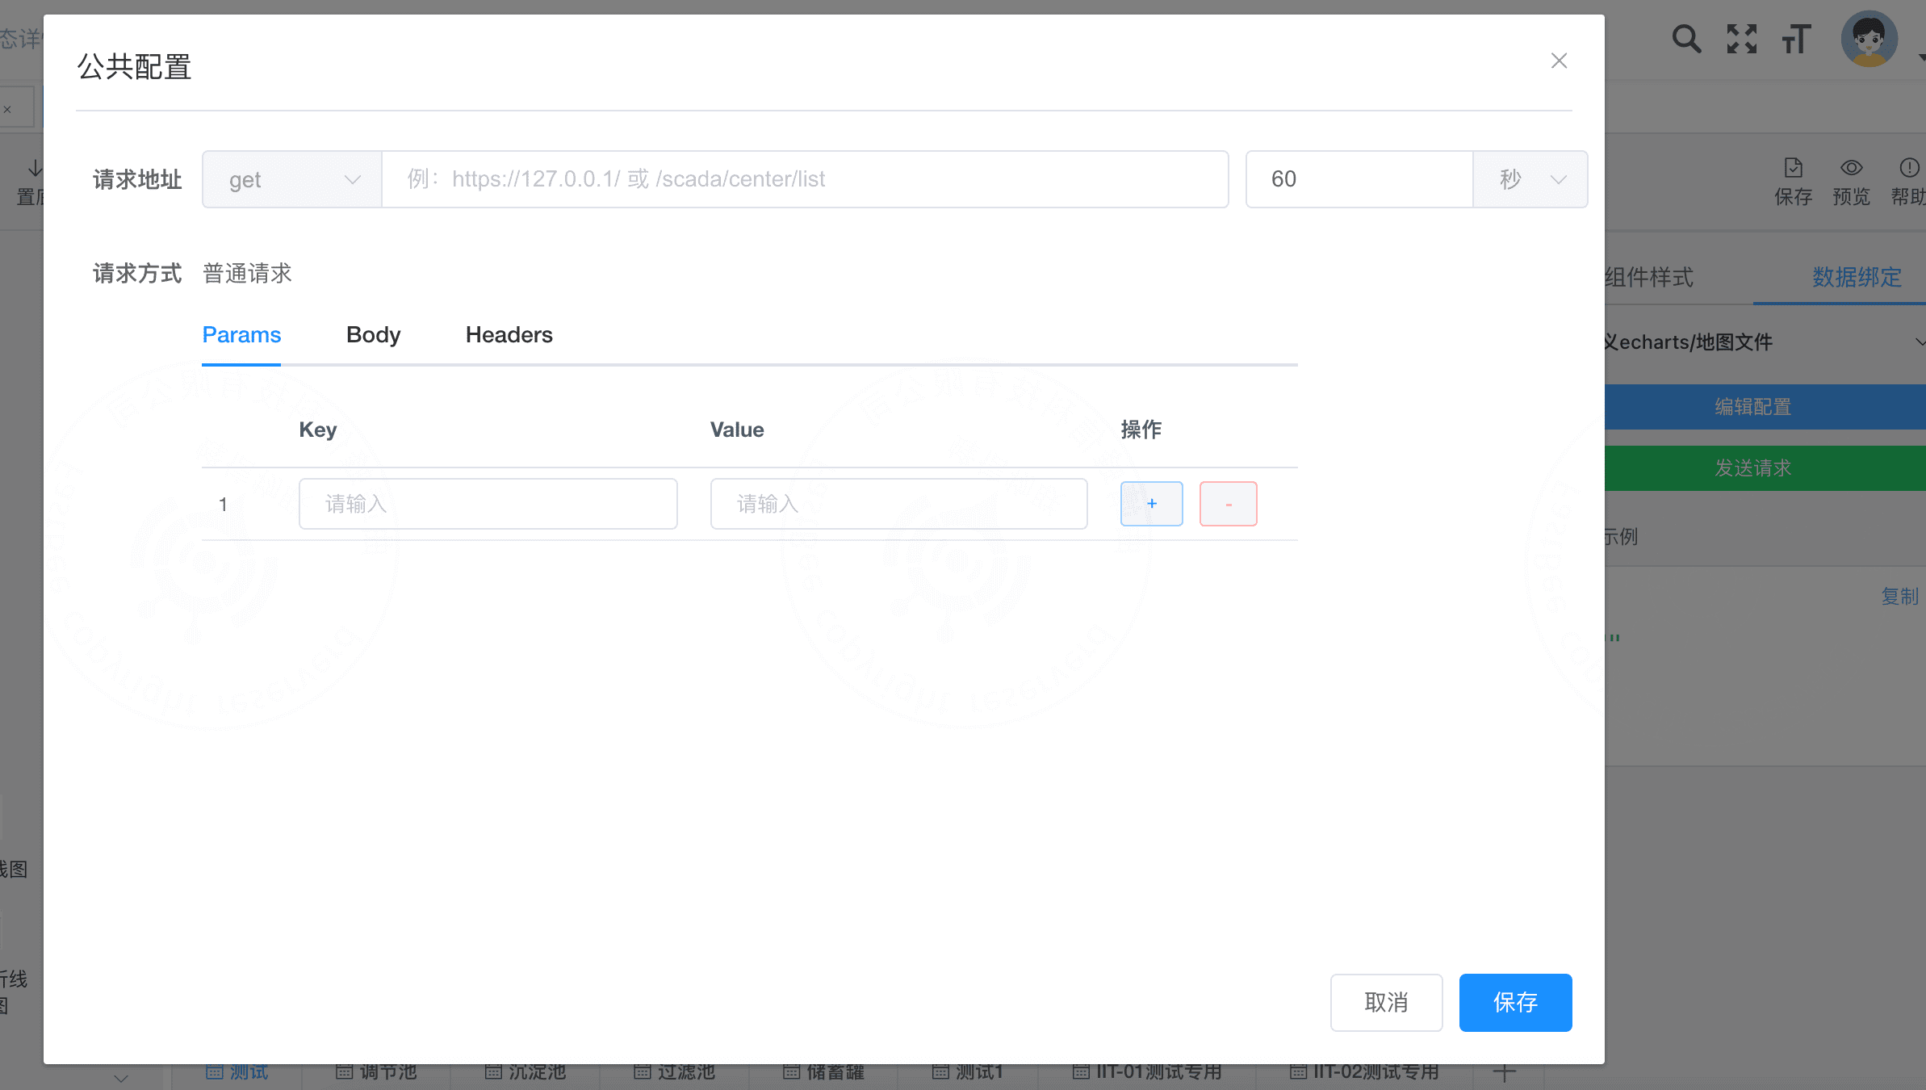Toggle the fullscreen icon
This screenshot has width=1926, height=1090.
point(1741,39)
